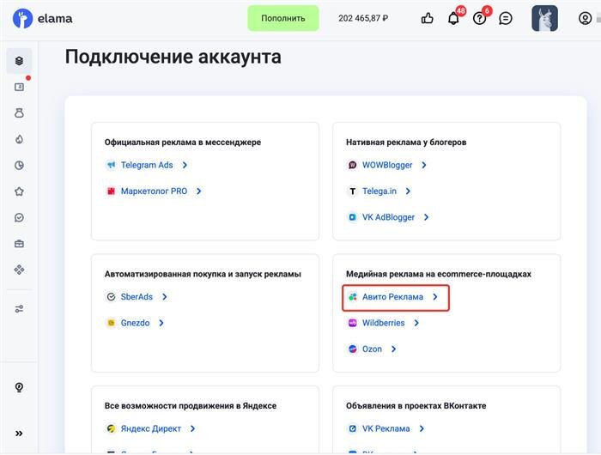Image resolution: width=601 pixels, height=455 pixels.
Task: Click the SberAds checkmark icon
Action: [111, 297]
